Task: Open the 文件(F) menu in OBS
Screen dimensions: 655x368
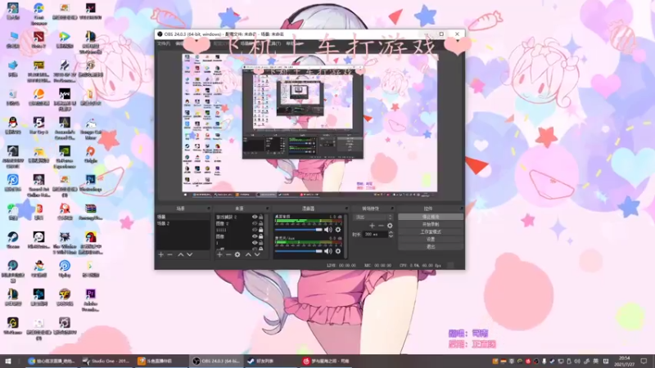Action: click(x=163, y=43)
